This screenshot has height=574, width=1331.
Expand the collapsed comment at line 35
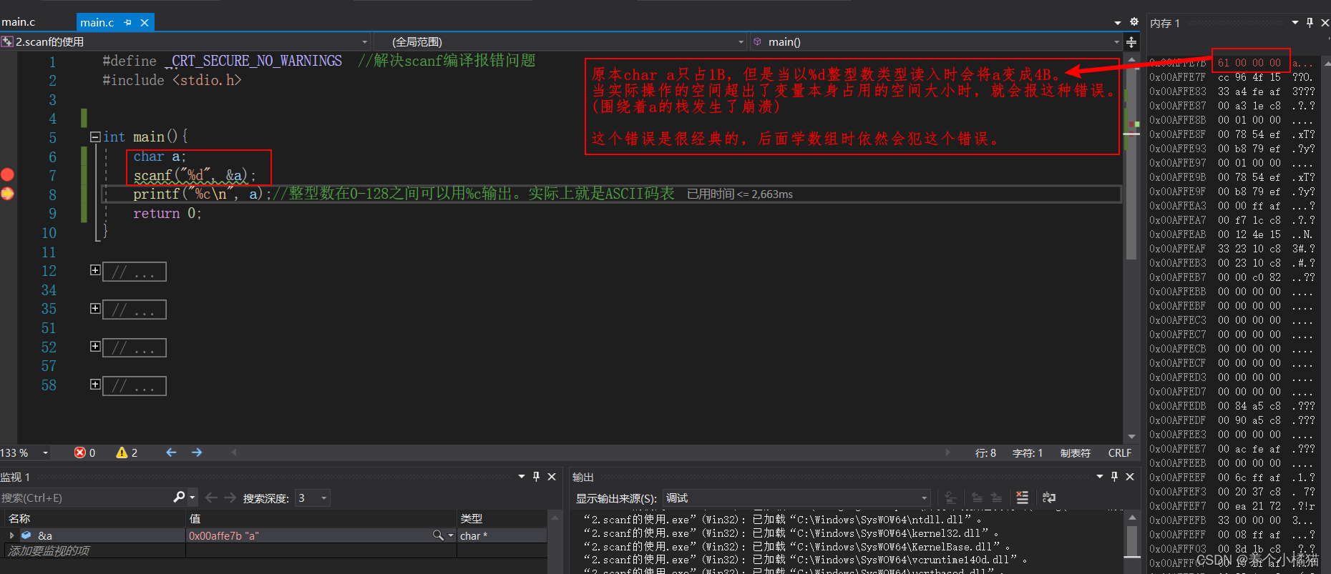pos(95,308)
